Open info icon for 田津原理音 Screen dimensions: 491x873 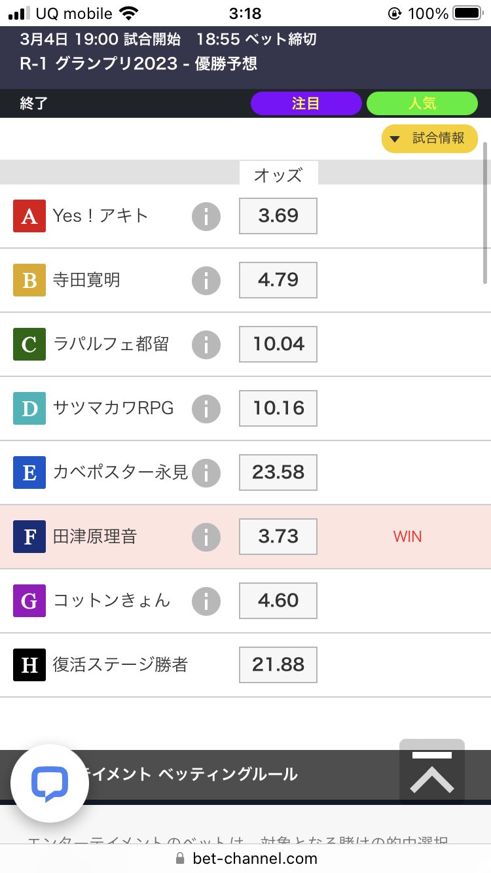coord(206,537)
